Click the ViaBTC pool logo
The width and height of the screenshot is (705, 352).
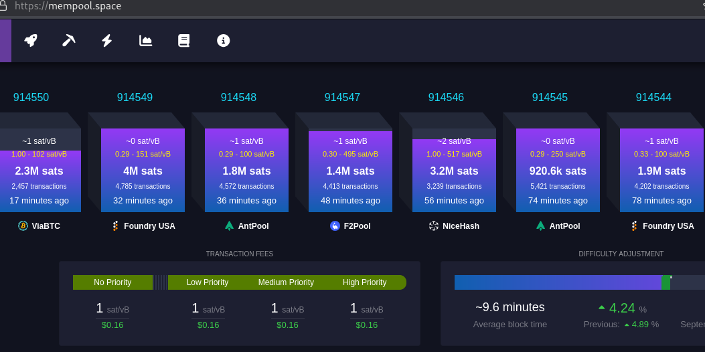click(x=23, y=226)
